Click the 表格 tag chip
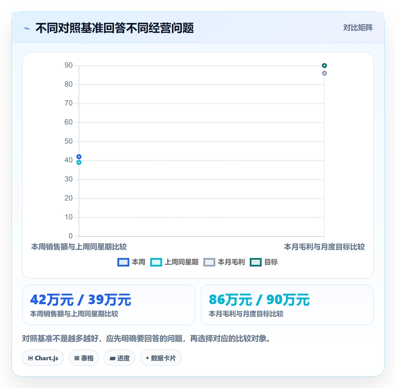 [84, 358]
